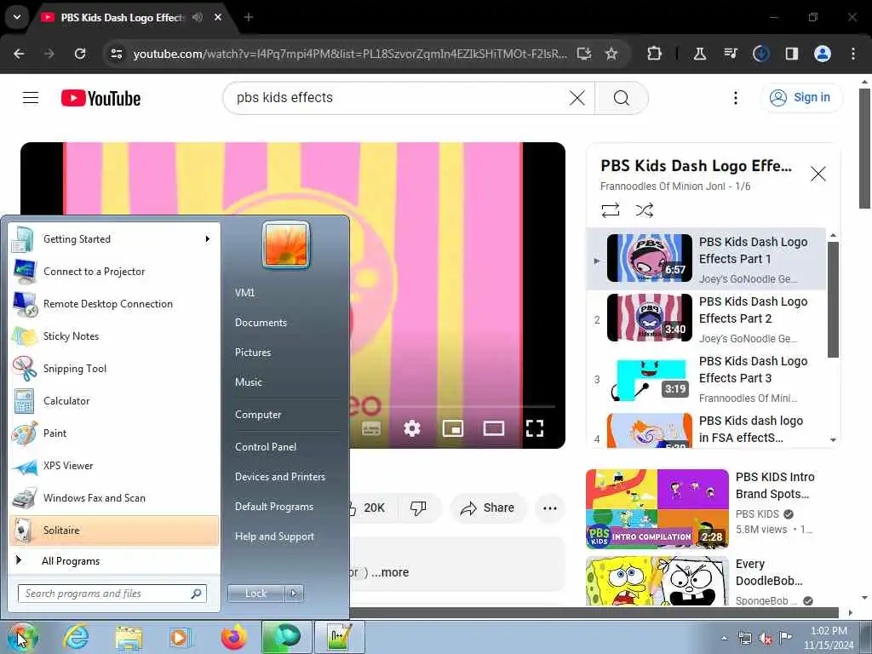Expand description with ...more
Image resolution: width=872 pixels, height=654 pixels.
point(390,572)
